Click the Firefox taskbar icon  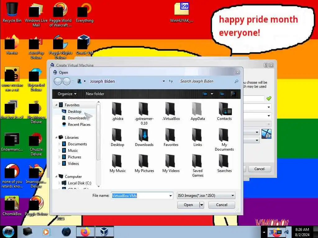point(85,232)
